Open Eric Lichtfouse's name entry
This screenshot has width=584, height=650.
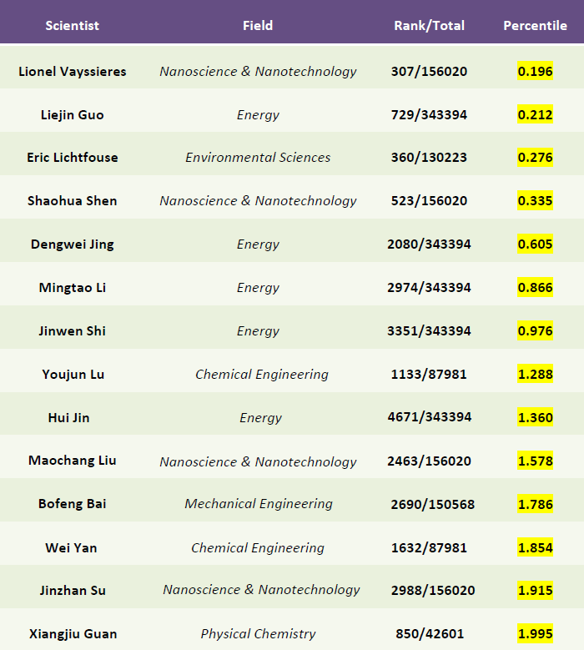click(x=73, y=158)
